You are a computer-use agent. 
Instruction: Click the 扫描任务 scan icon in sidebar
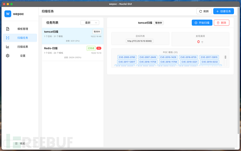[x=8, y=38]
